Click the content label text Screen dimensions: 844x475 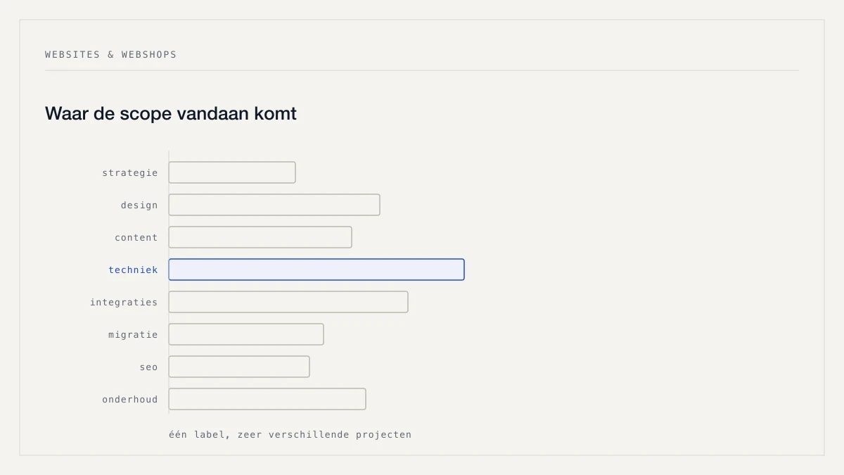click(x=136, y=237)
